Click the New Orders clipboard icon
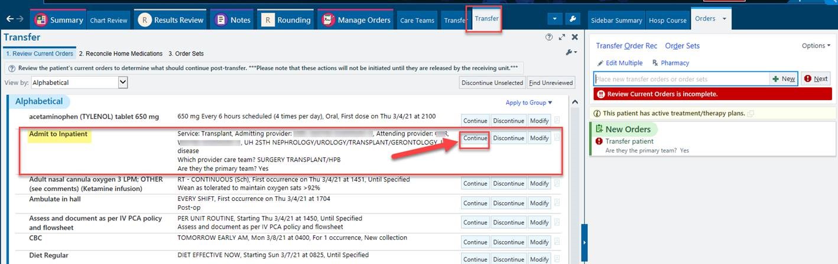838x264 pixels. pos(600,129)
